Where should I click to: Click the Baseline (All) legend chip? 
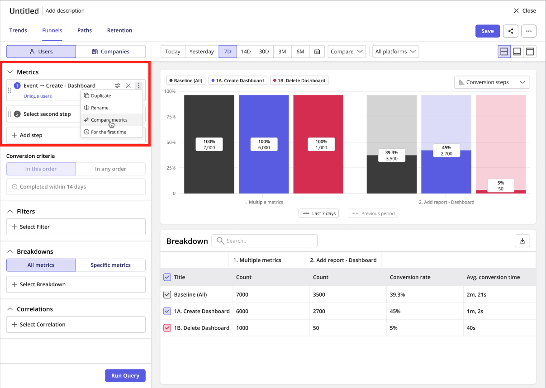pos(186,80)
